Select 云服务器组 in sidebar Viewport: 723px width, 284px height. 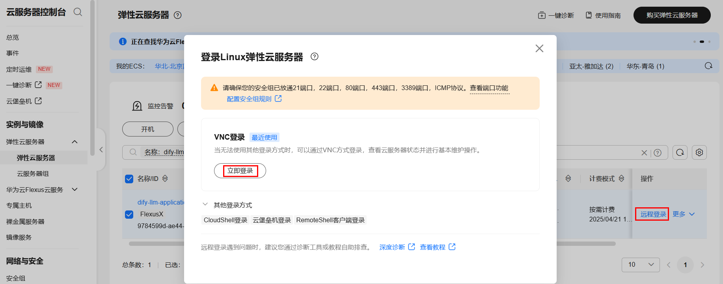tap(33, 173)
